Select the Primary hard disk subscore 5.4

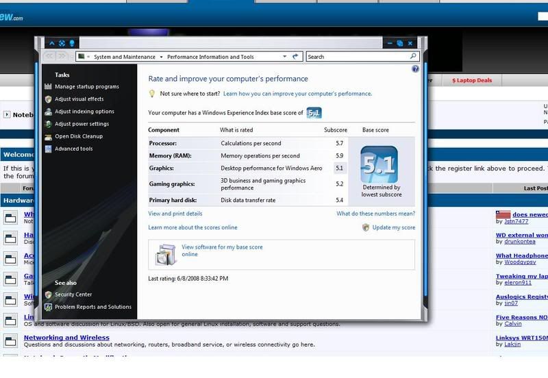(x=339, y=200)
